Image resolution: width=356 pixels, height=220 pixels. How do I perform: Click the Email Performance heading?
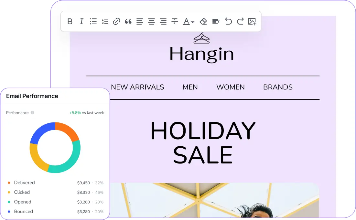pyautogui.click(x=32, y=96)
